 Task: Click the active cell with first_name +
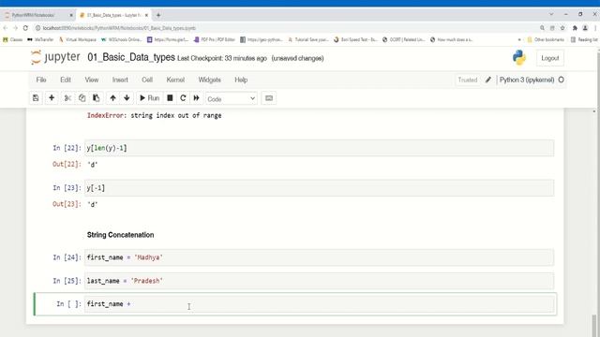[x=319, y=304]
